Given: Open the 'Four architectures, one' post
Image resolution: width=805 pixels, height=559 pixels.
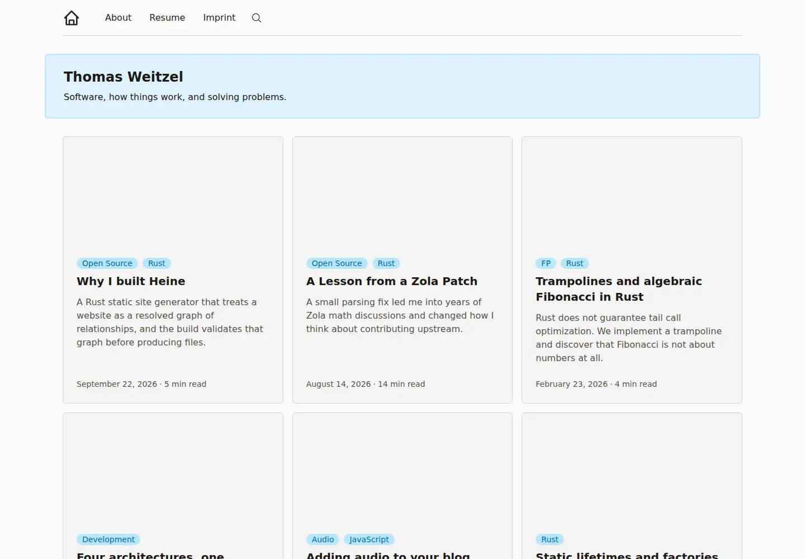Looking at the screenshot, I should [x=150, y=555].
